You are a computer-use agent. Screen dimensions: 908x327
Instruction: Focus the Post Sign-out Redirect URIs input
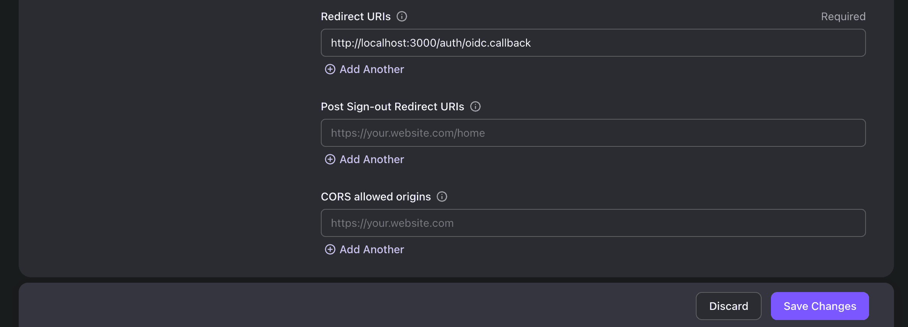pos(593,133)
